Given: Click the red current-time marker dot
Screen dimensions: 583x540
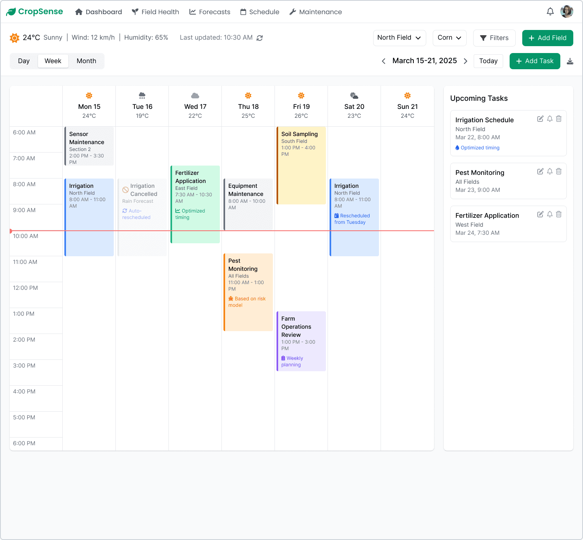Looking at the screenshot, I should click(x=11, y=231).
